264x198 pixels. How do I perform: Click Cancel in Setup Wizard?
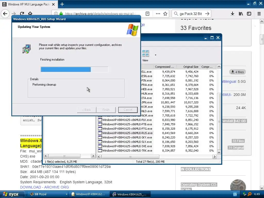click(x=128, y=110)
